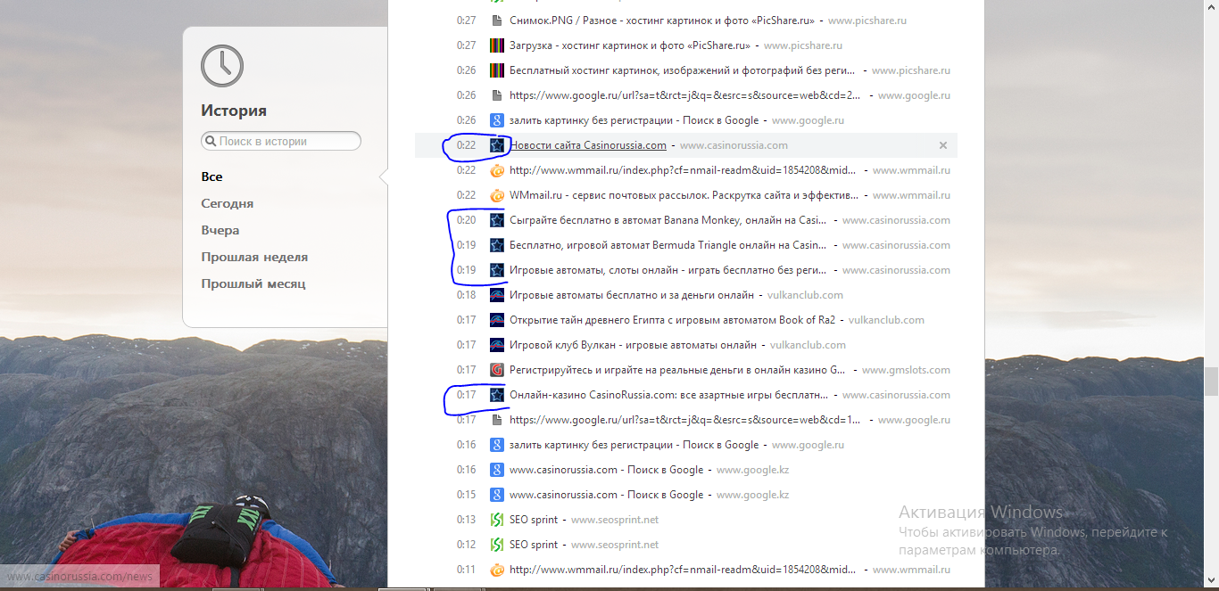The width and height of the screenshot is (1219, 591).
Task: Click favicon of the Book of Ra2 entry
Action: (x=497, y=320)
